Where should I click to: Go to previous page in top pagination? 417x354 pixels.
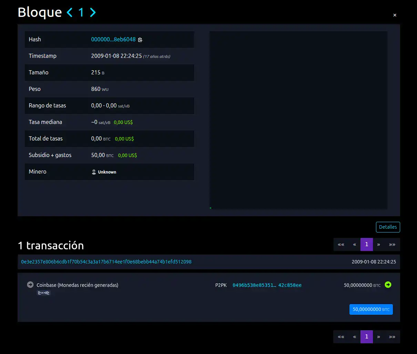pos(355,244)
